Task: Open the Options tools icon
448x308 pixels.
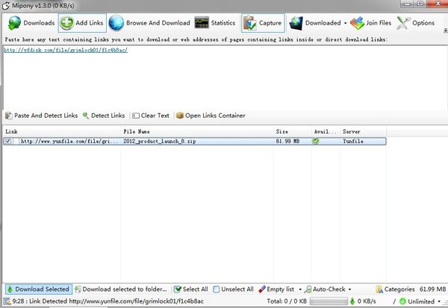Action: click(403, 23)
